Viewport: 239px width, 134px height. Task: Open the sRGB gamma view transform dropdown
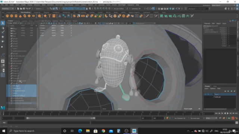click(x=145, y=23)
